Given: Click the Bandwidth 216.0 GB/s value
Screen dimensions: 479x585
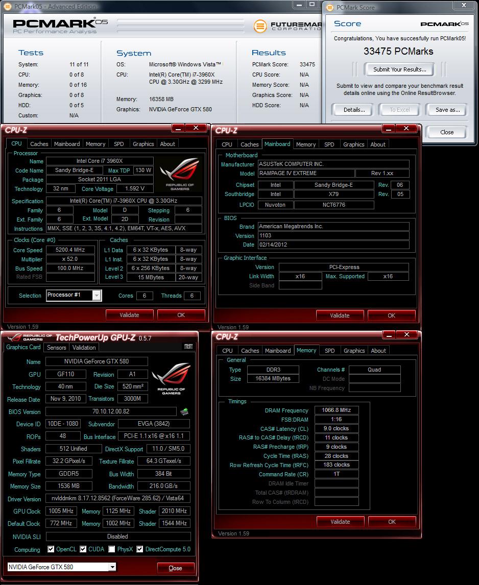Looking at the screenshot, I should click(163, 486).
